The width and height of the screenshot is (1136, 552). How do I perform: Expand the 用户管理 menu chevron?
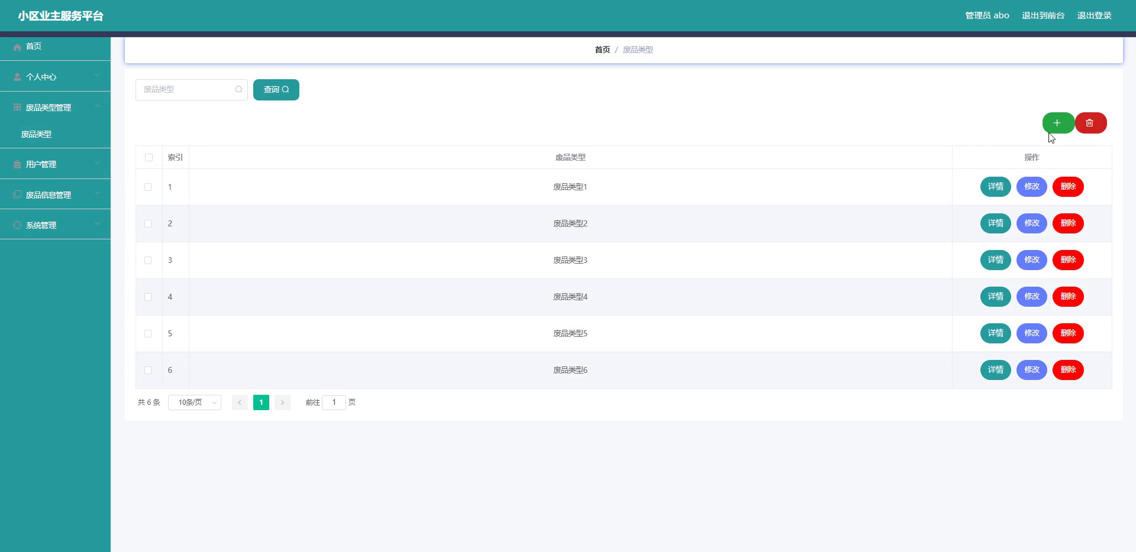97,163
